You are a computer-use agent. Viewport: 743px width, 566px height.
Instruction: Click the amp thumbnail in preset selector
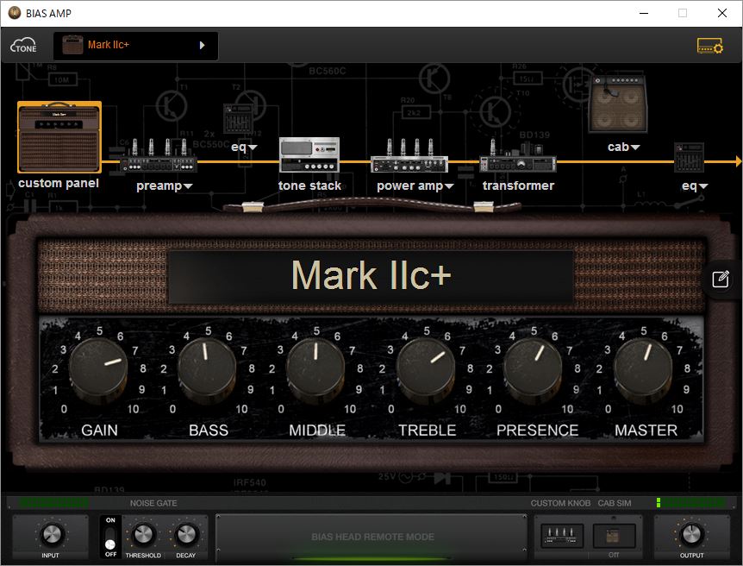73,46
